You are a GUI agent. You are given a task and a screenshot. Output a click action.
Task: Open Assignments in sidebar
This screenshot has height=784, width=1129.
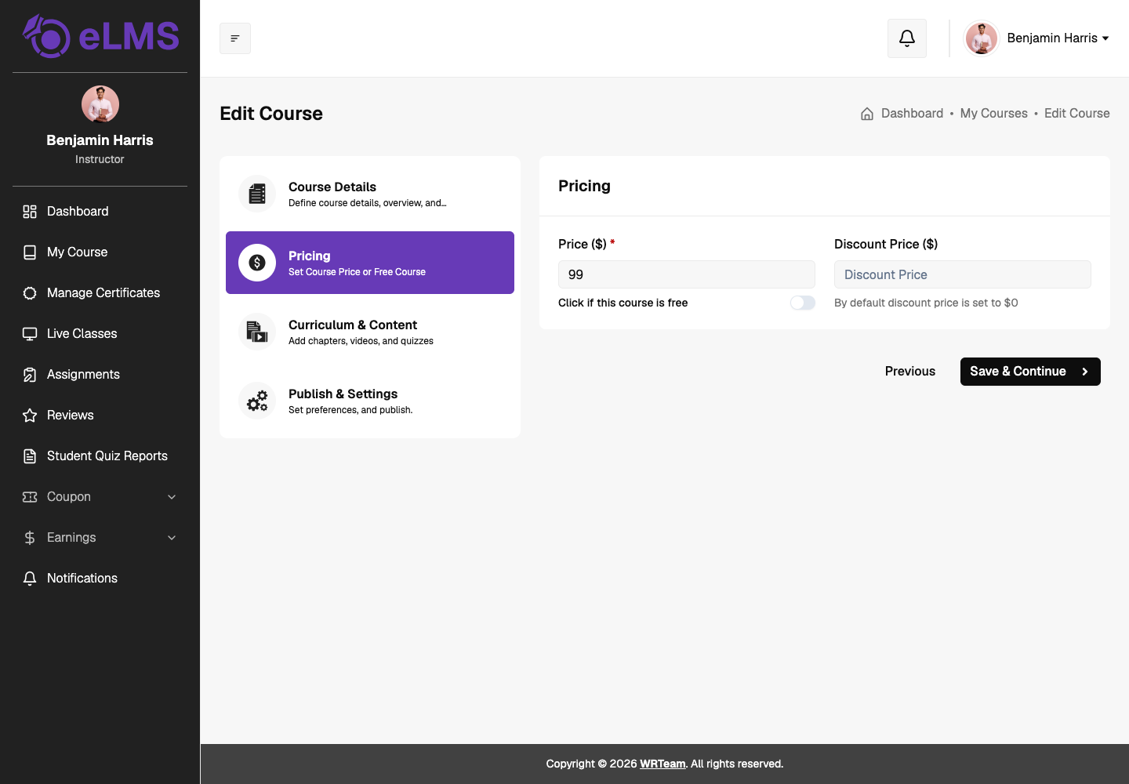coord(100,375)
